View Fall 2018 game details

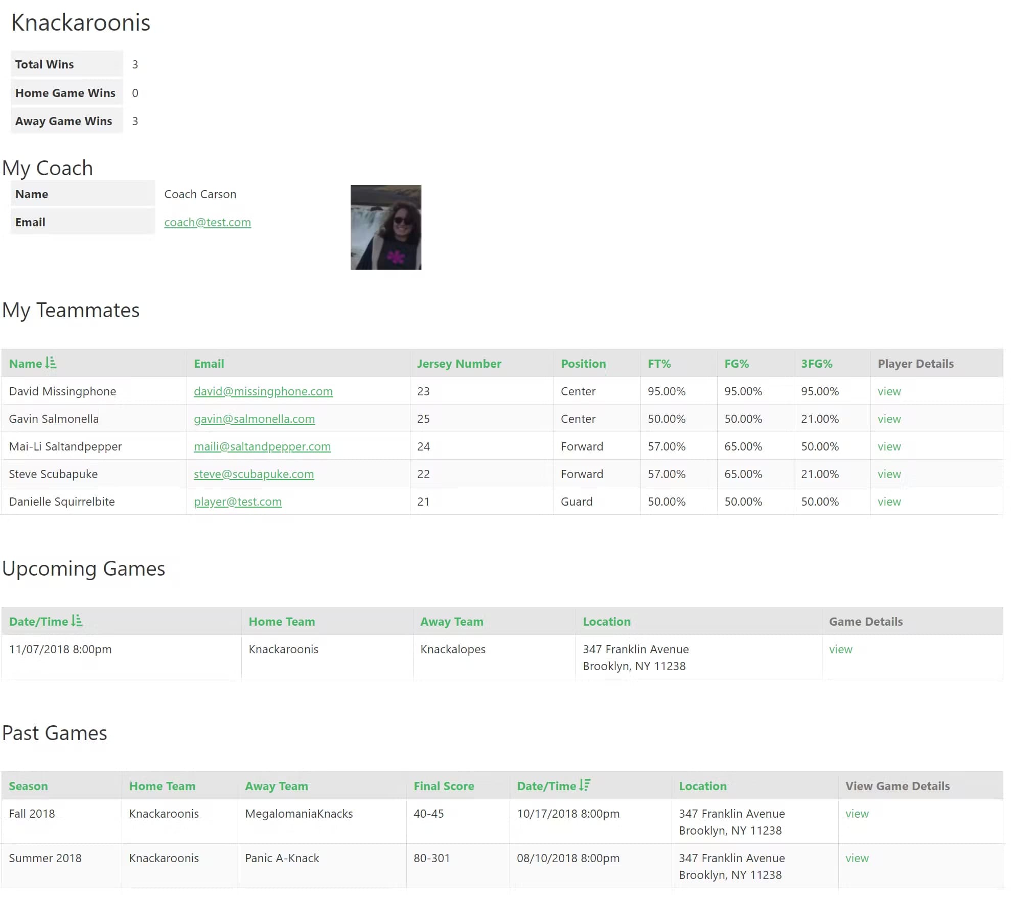[857, 814]
